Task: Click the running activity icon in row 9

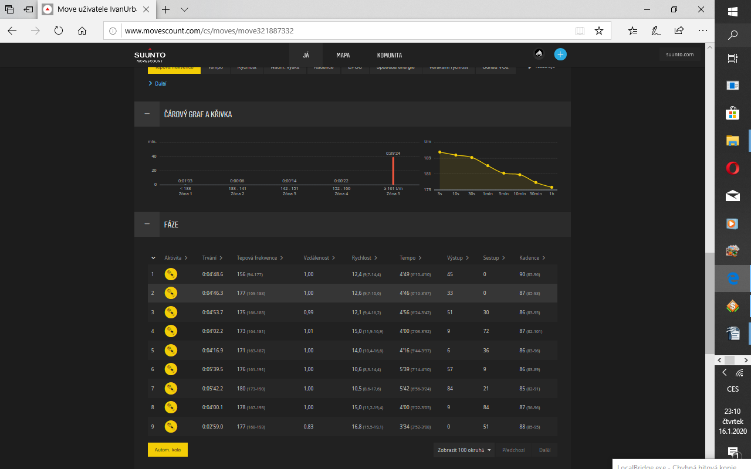Action: [x=171, y=426]
